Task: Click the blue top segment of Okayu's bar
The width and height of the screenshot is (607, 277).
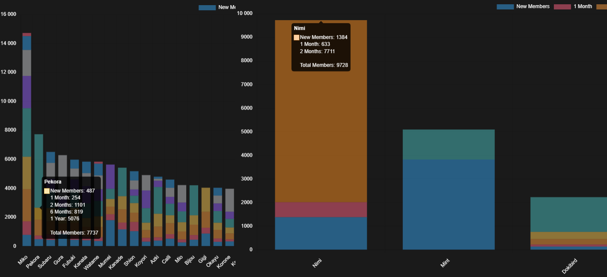Action: tap(218, 191)
